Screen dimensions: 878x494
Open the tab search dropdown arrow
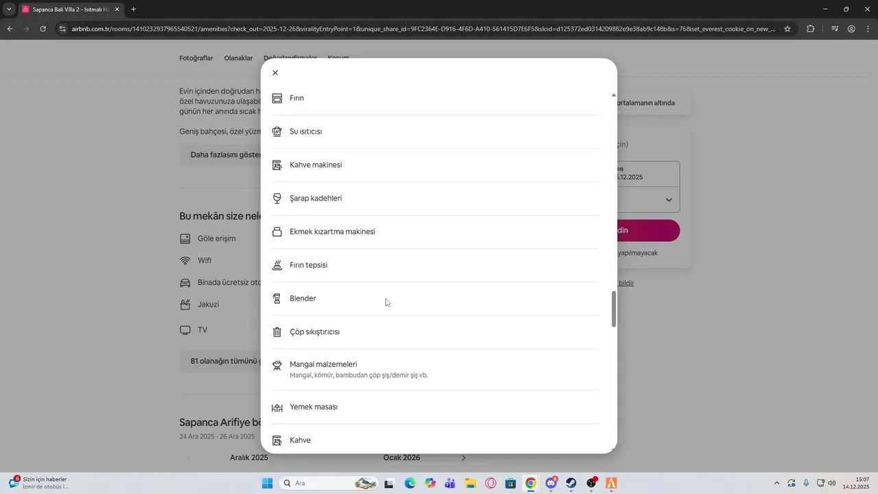pos(9,10)
